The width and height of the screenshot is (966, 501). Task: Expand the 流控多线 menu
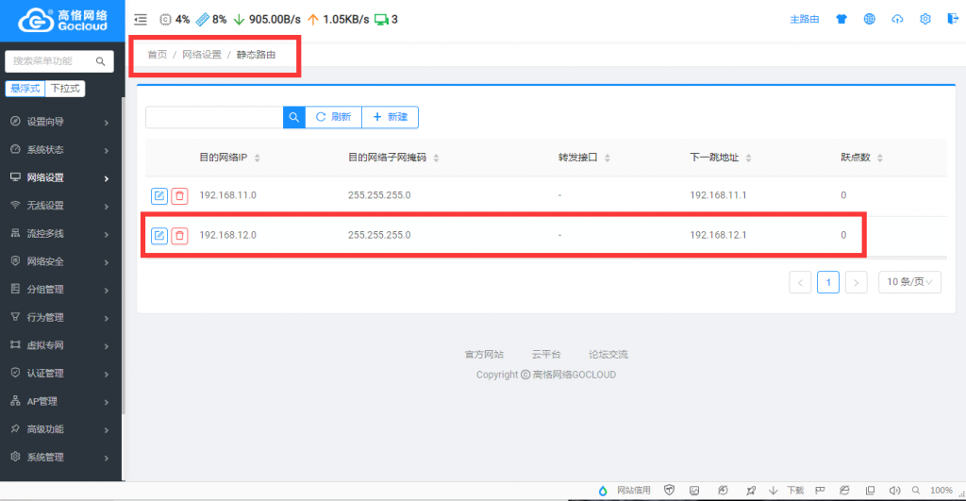coord(60,234)
